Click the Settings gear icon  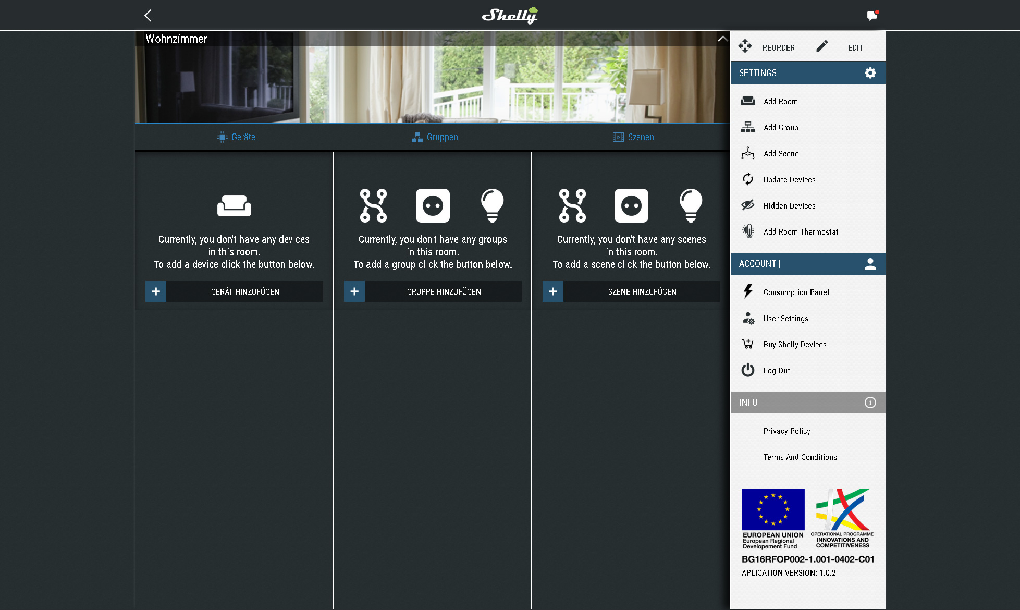click(870, 73)
